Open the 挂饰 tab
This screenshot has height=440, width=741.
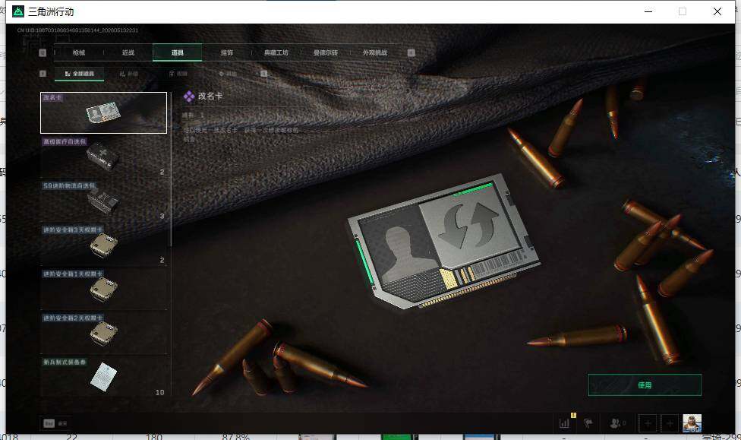pyautogui.click(x=226, y=52)
